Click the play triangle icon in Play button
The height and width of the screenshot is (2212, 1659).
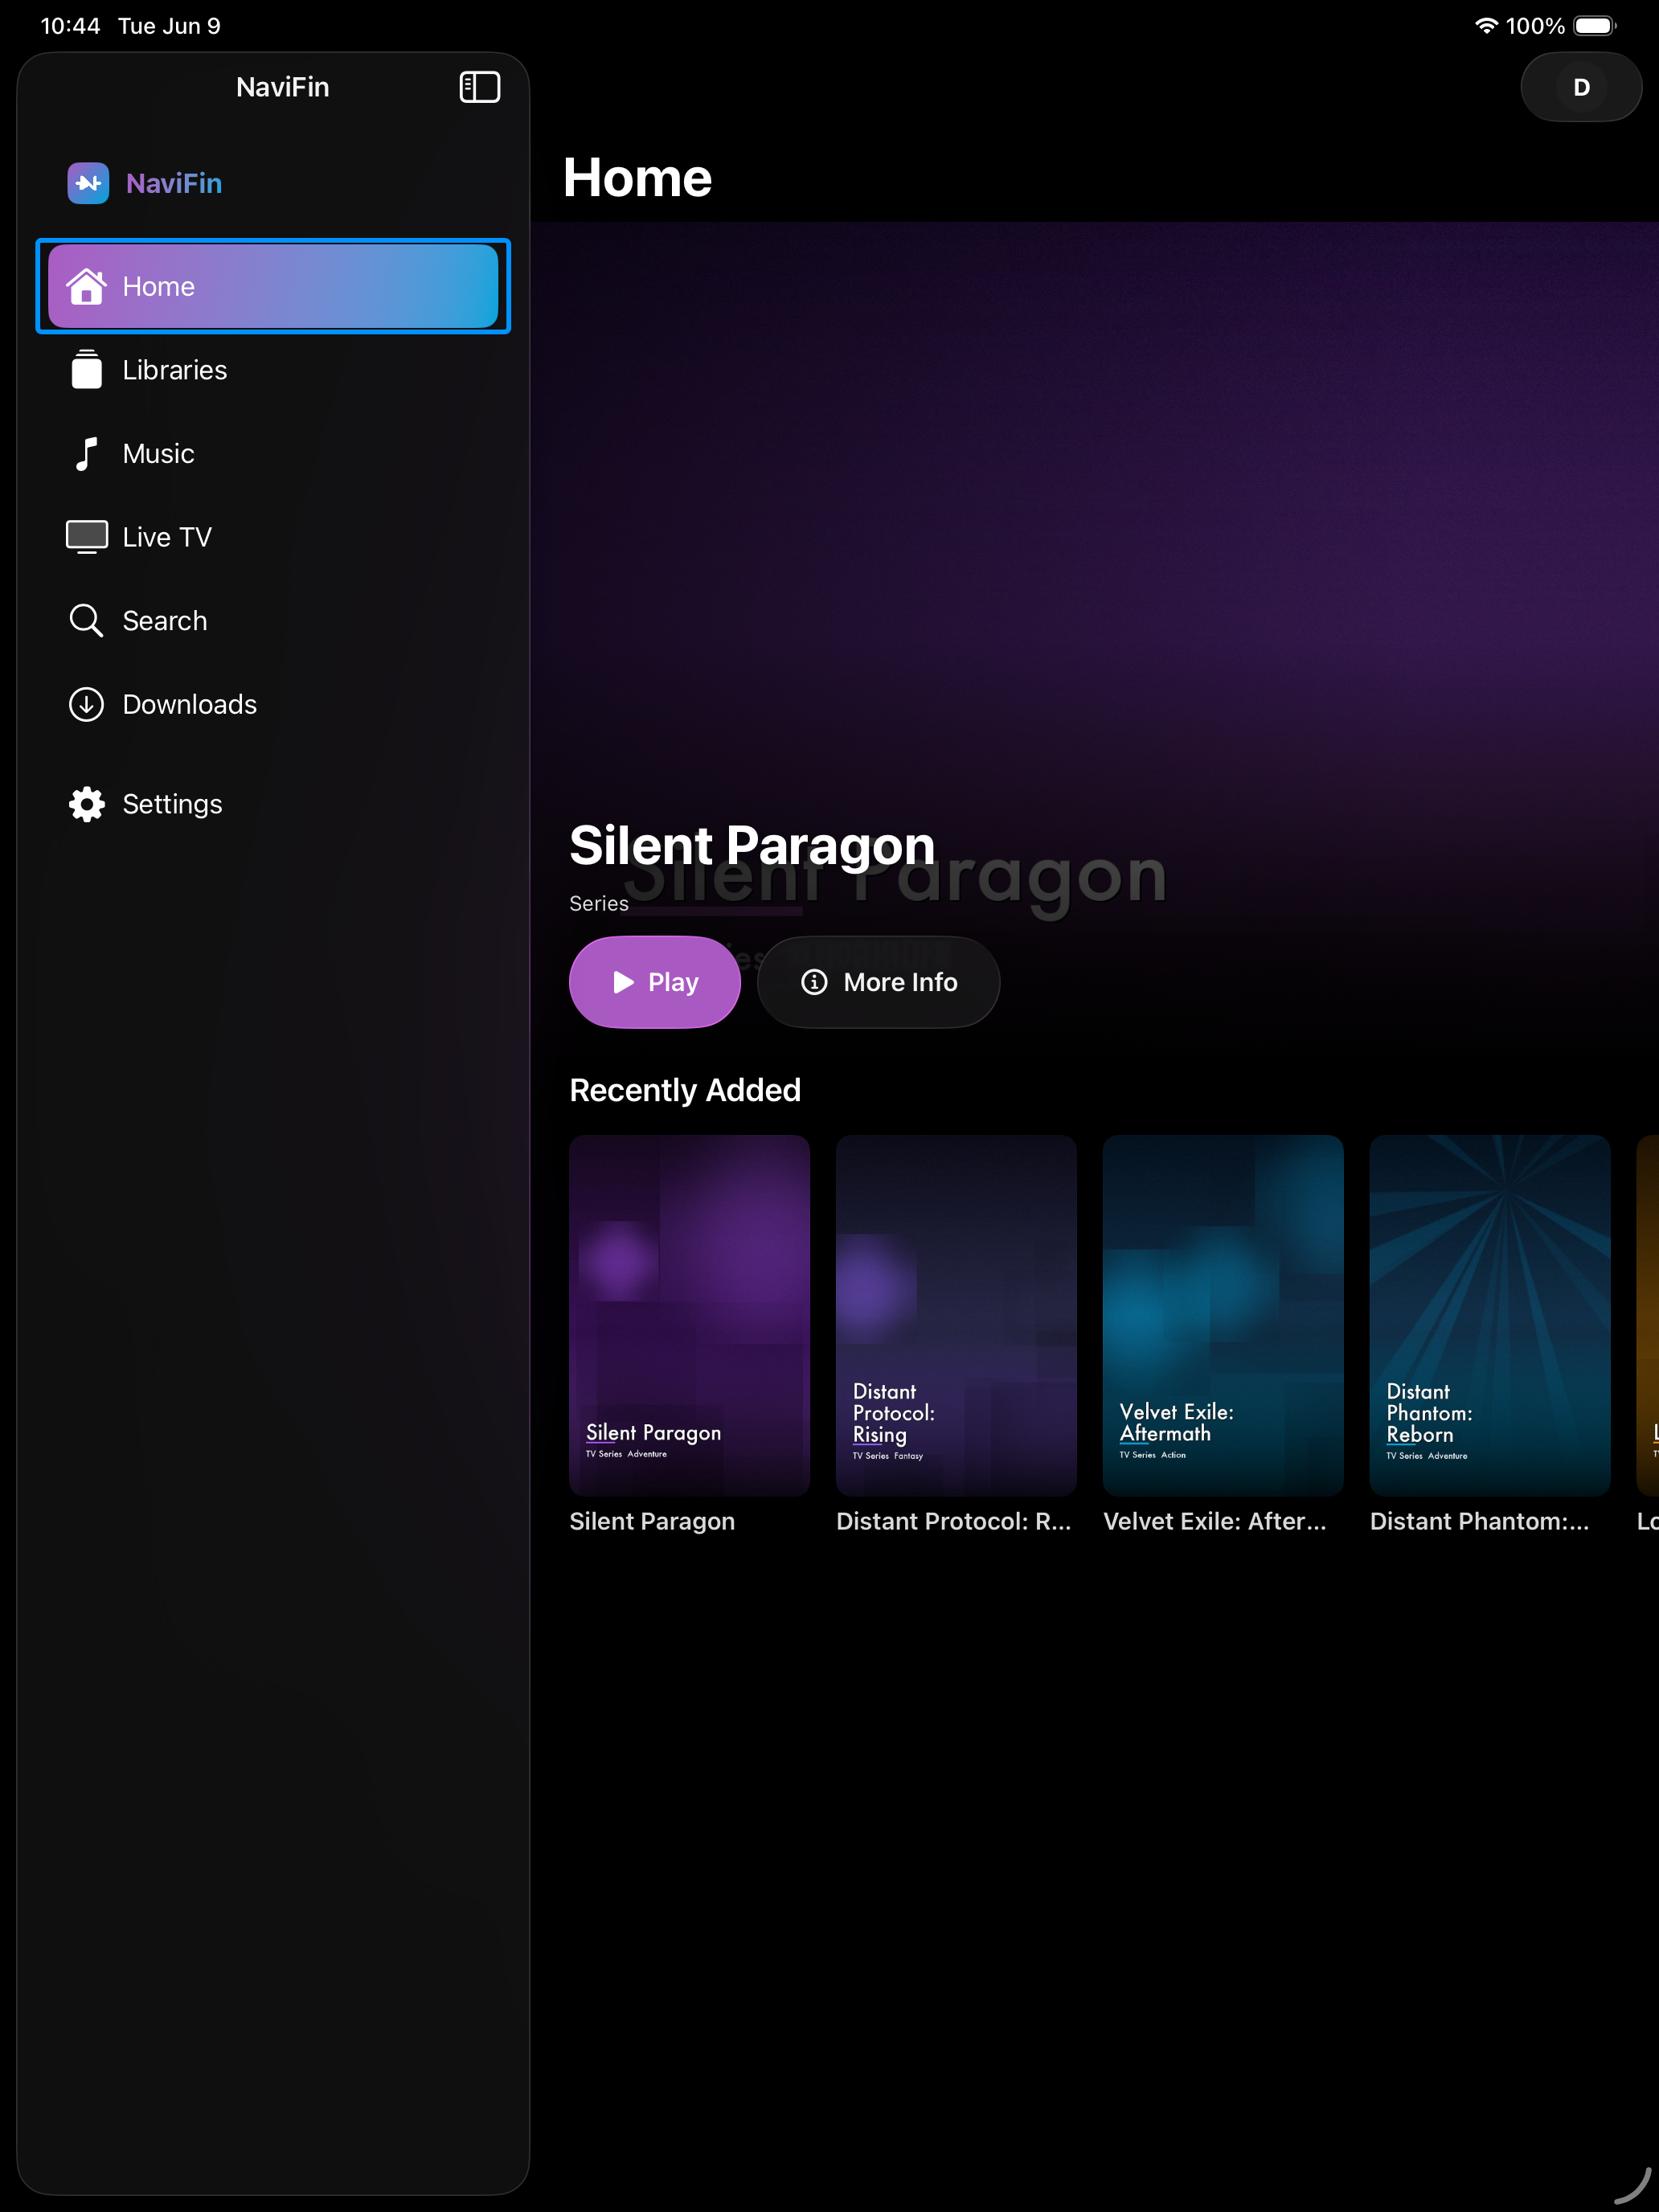coord(623,982)
